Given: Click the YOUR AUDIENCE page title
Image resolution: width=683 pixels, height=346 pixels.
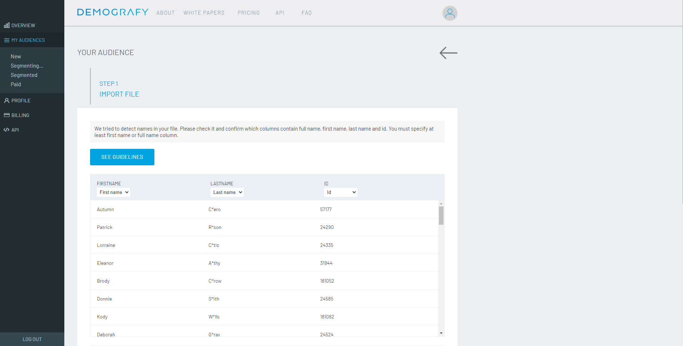Looking at the screenshot, I should [x=106, y=53].
